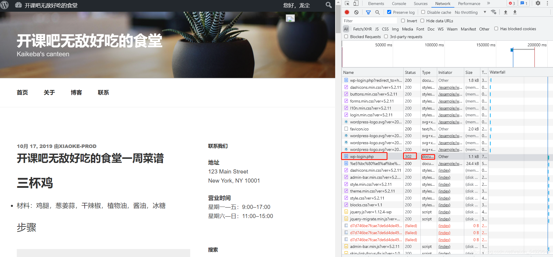The height and width of the screenshot is (257, 553).
Task: Click the export HAR download arrow
Action: pyautogui.click(x=515, y=12)
